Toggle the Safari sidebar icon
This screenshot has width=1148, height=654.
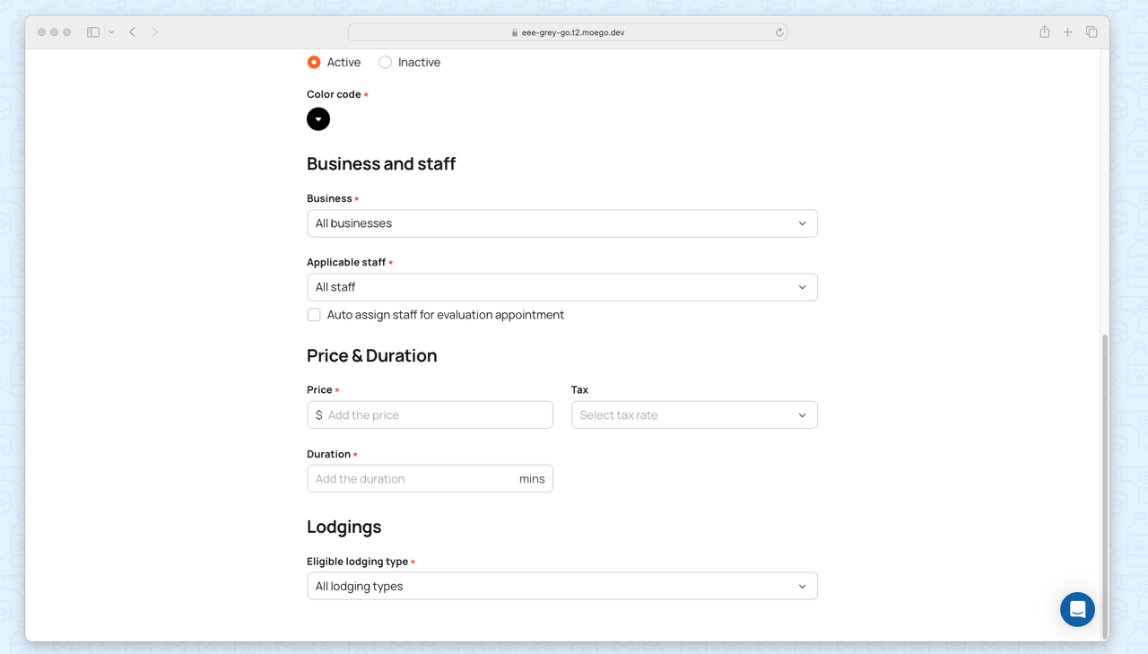[x=92, y=32]
